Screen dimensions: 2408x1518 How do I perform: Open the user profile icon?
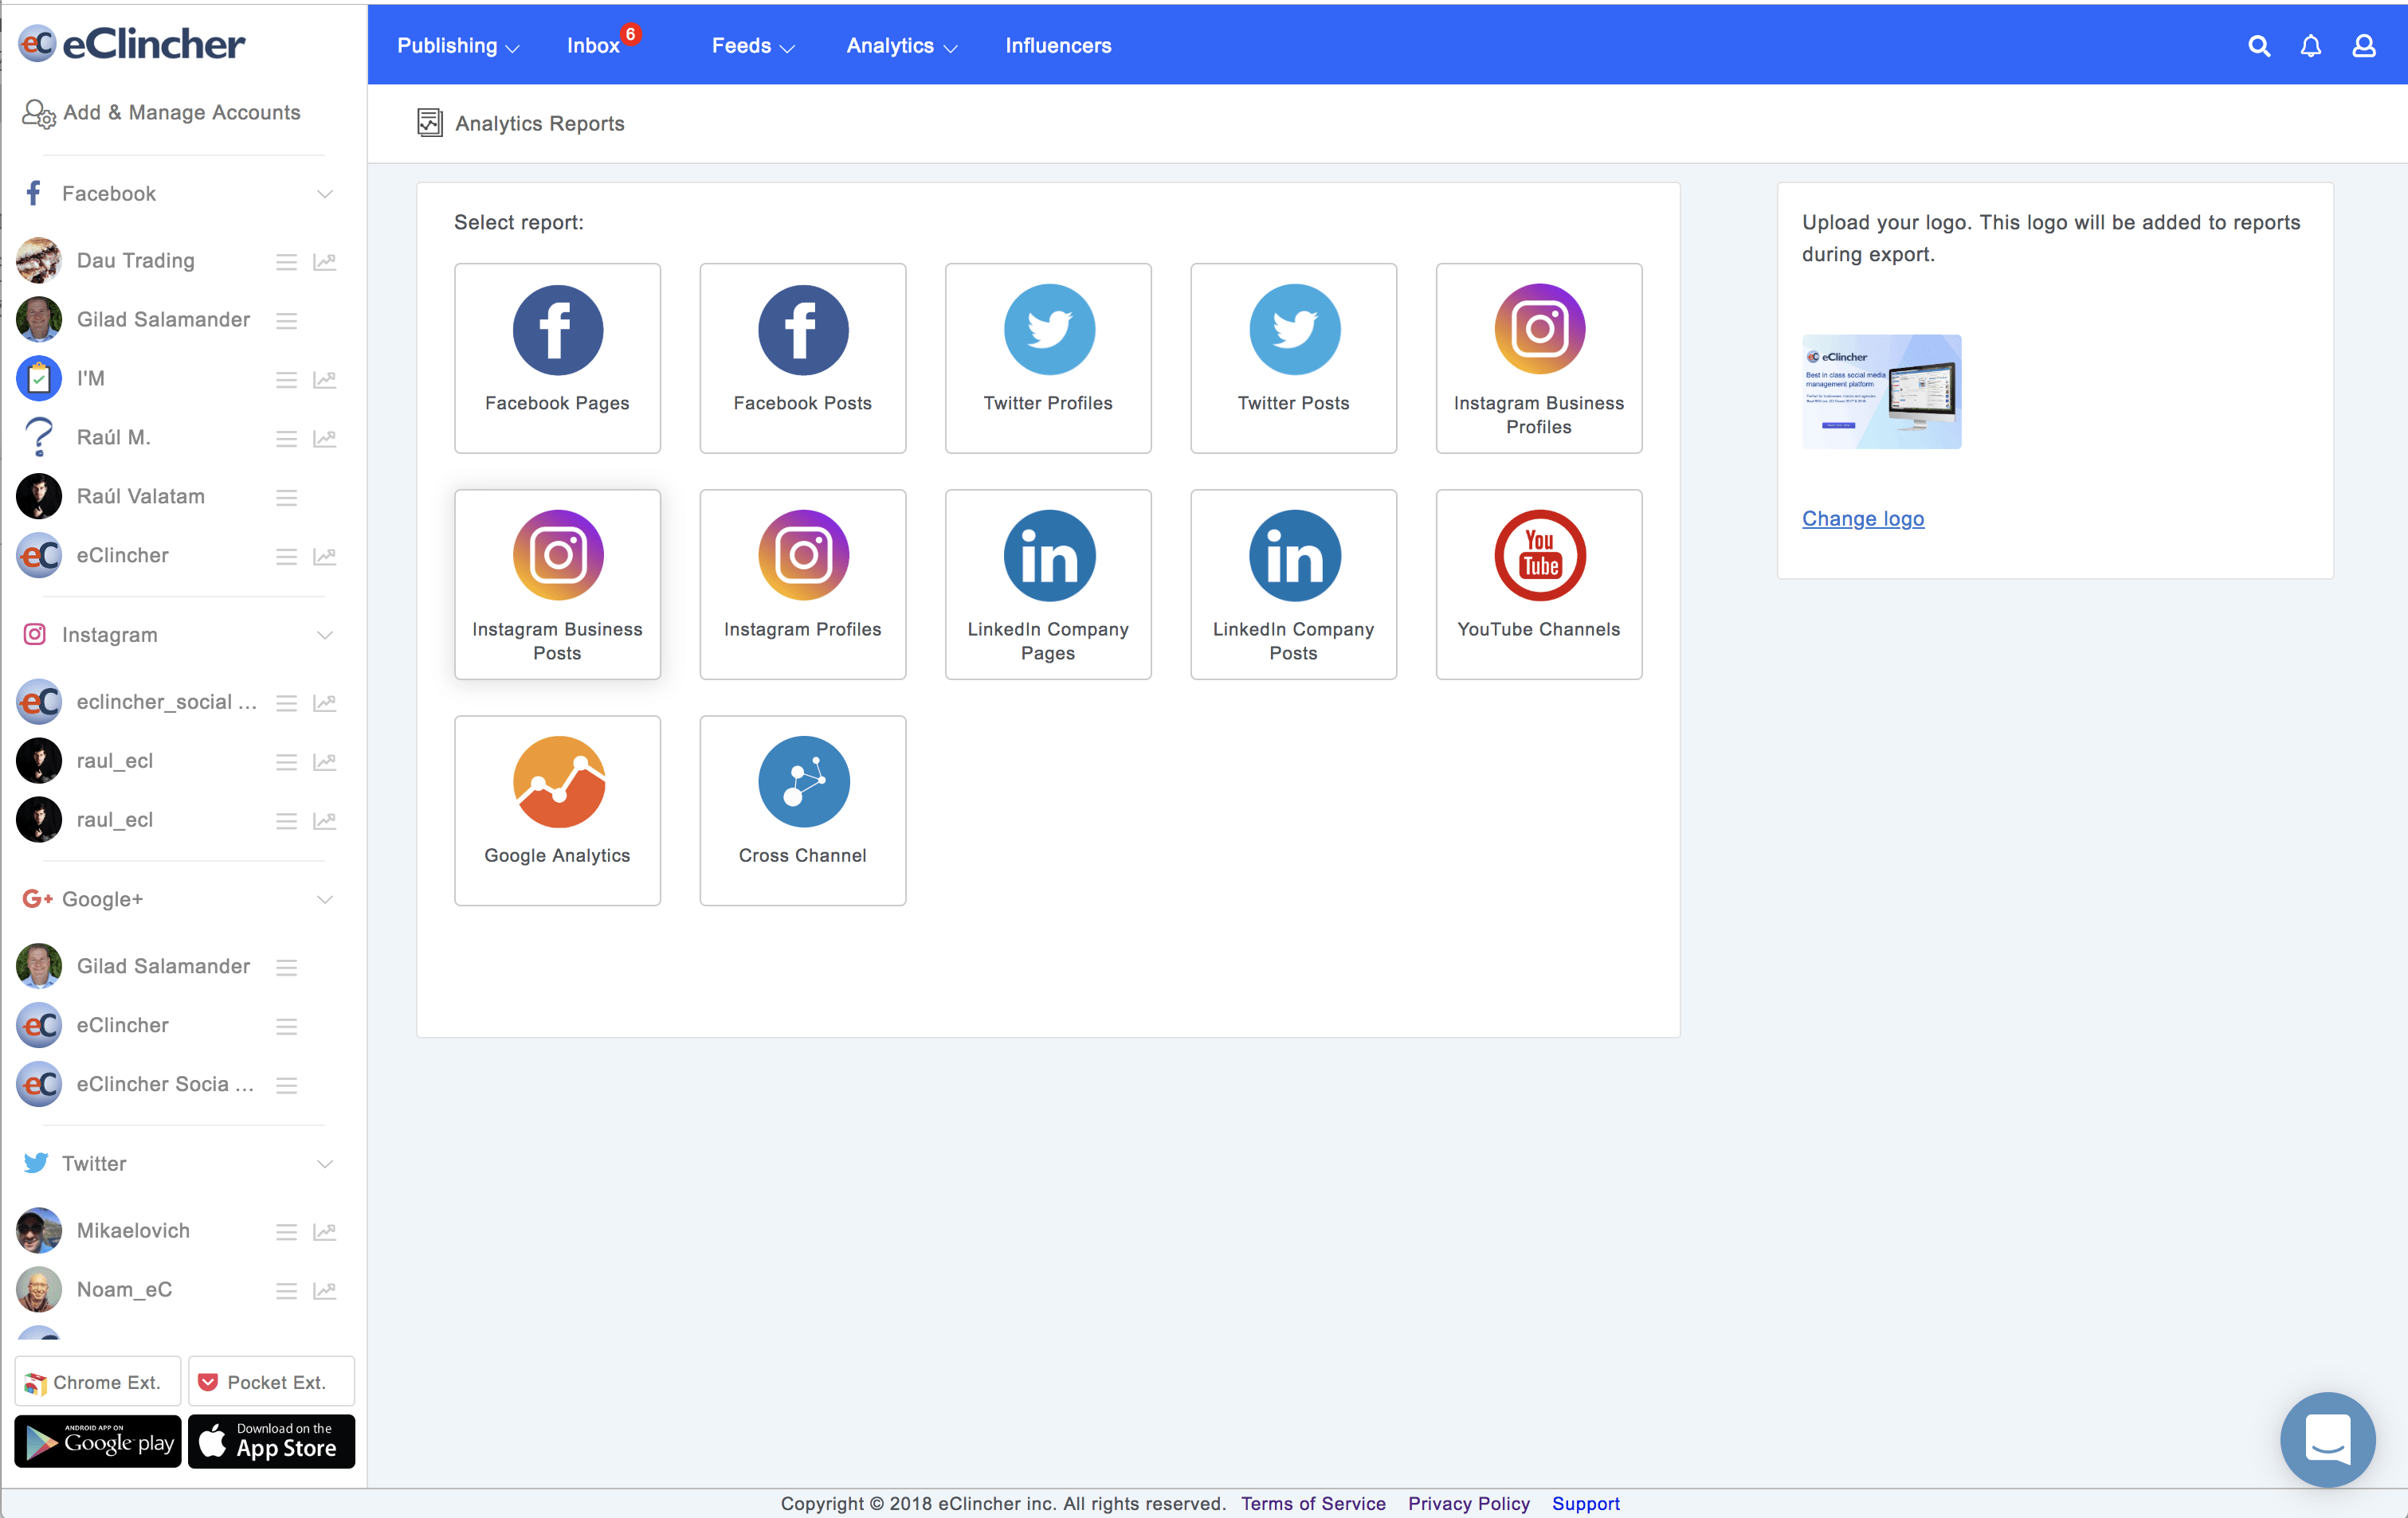click(2364, 46)
